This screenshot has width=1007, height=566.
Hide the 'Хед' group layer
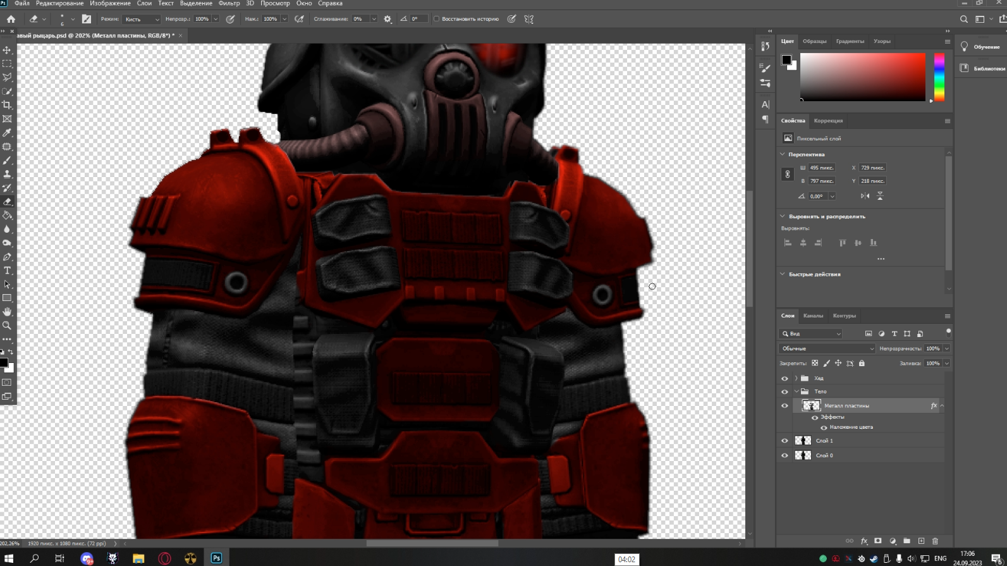(x=784, y=379)
